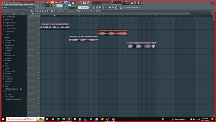Select the playlist Zoom tool
Image resolution: width=216 pixels, height=122 pixels.
(52, 11)
